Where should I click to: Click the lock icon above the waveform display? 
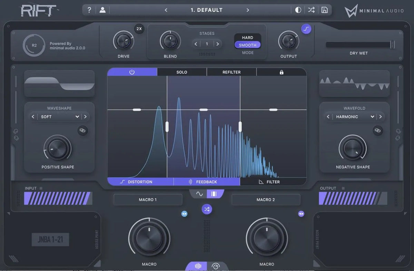(x=282, y=72)
